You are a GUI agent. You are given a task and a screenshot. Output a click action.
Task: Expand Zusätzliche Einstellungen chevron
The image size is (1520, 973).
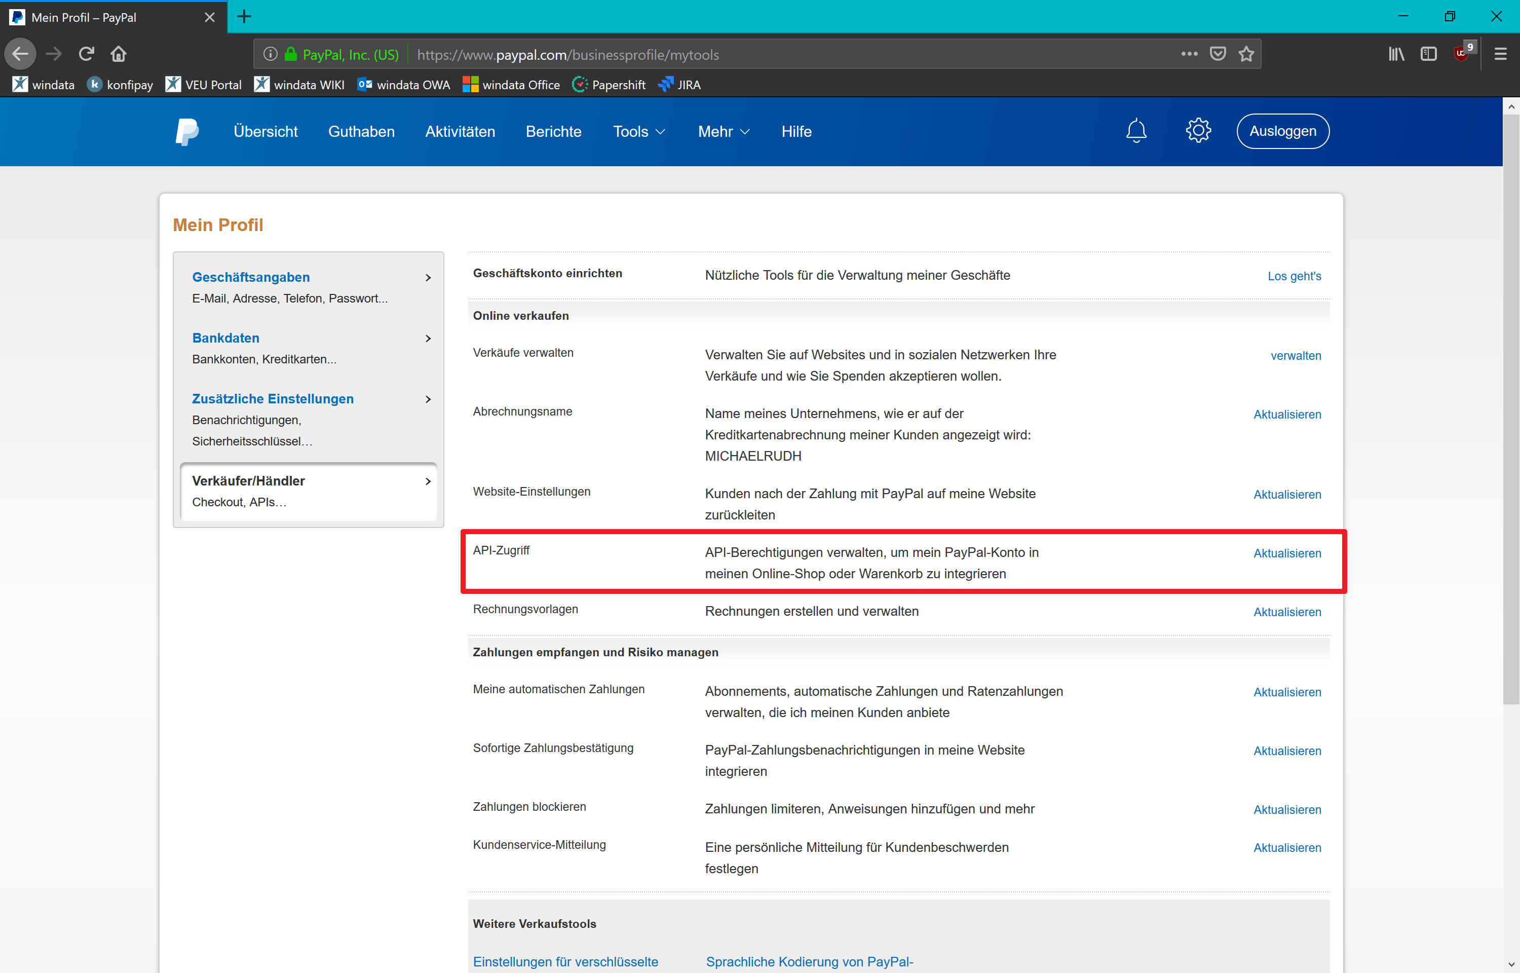[x=428, y=399]
